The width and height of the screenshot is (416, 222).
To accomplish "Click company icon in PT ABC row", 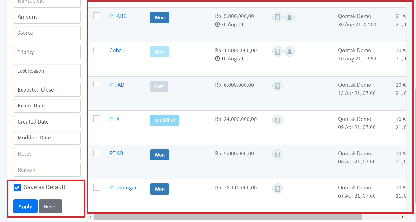I will tap(277, 17).
